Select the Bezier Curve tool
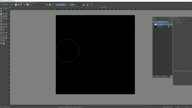 1,19
